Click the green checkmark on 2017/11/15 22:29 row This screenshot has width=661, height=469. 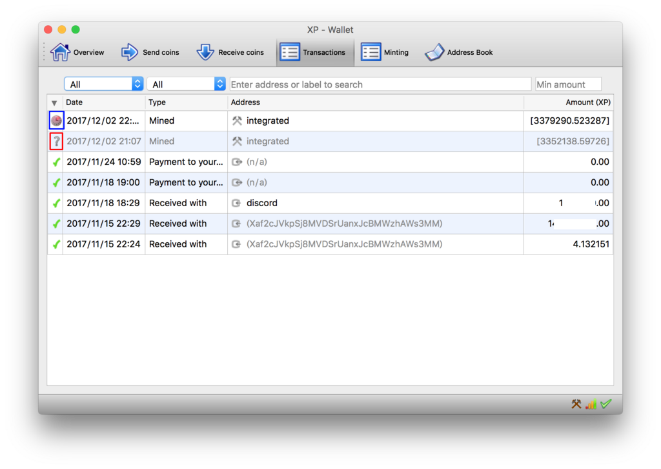point(56,224)
